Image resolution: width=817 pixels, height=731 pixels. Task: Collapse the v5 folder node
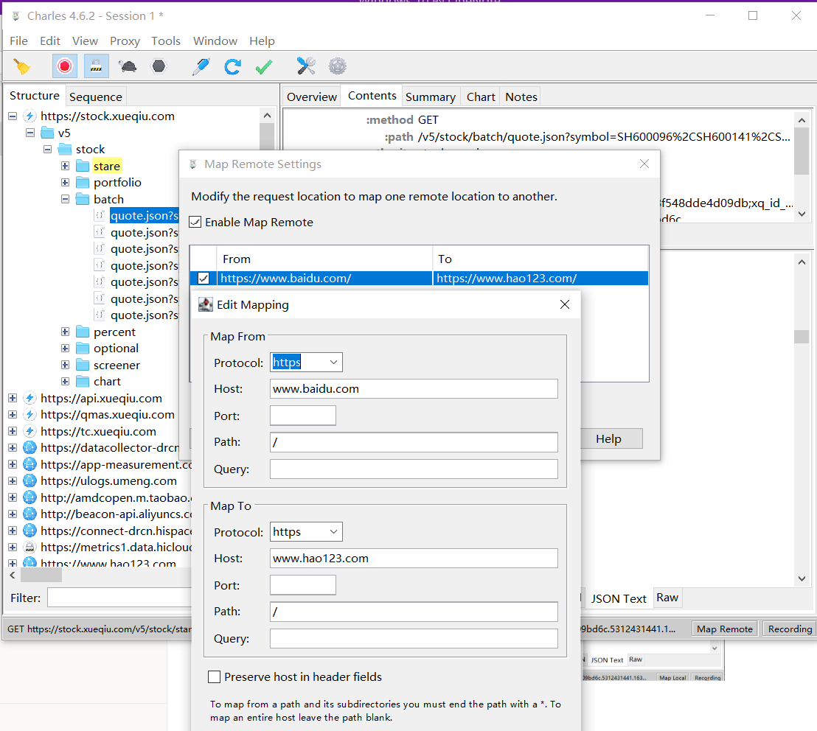pyautogui.click(x=30, y=133)
